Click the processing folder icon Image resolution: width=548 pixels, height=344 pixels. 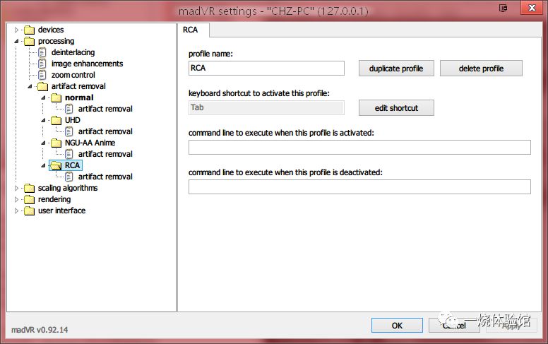[30, 41]
